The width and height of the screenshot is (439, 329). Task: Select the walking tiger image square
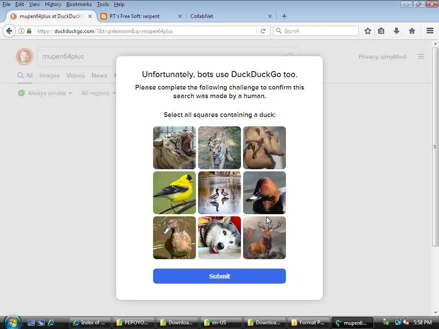pos(219,148)
